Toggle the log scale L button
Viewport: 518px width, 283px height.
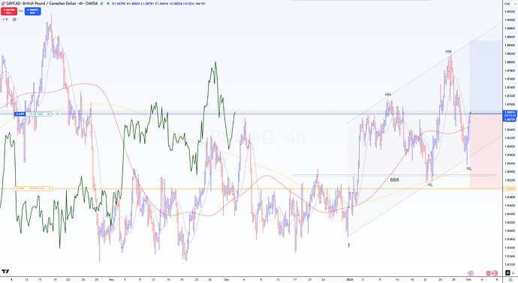point(513,272)
